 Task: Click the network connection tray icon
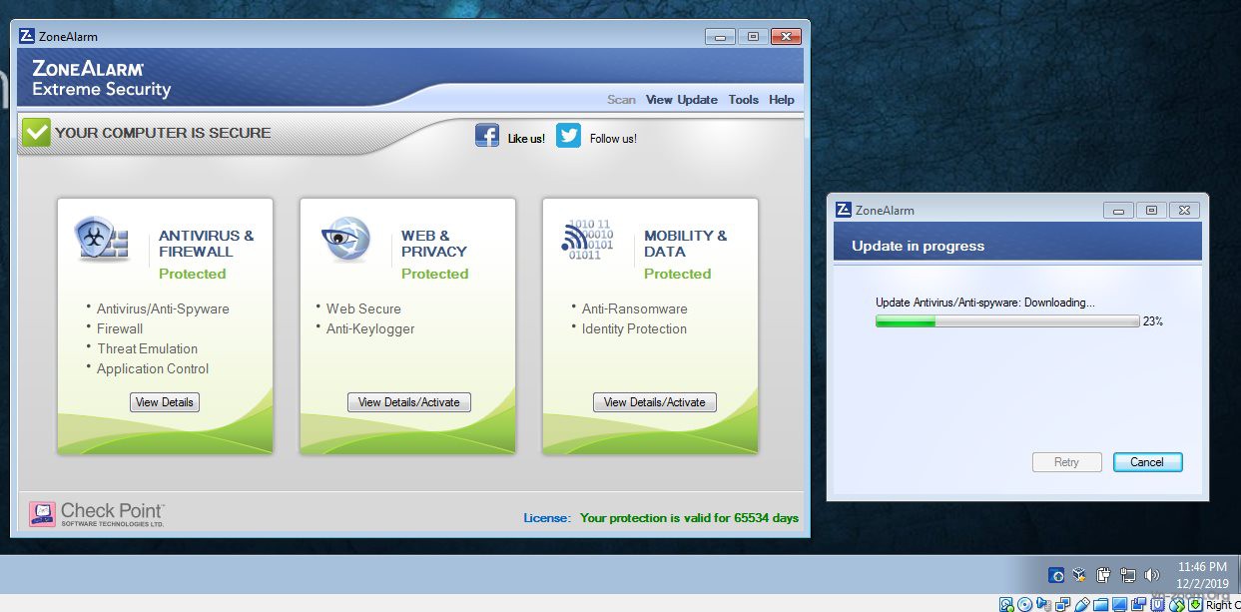pyautogui.click(x=1127, y=575)
